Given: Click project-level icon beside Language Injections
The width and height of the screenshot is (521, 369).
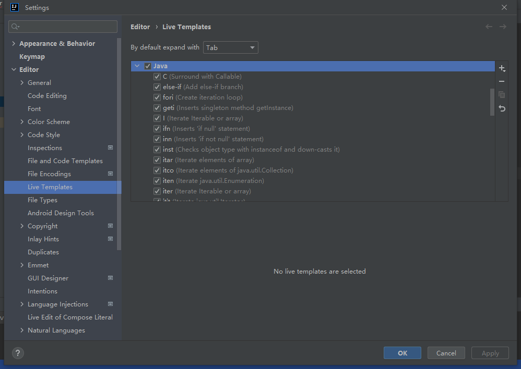Looking at the screenshot, I should click(x=110, y=304).
